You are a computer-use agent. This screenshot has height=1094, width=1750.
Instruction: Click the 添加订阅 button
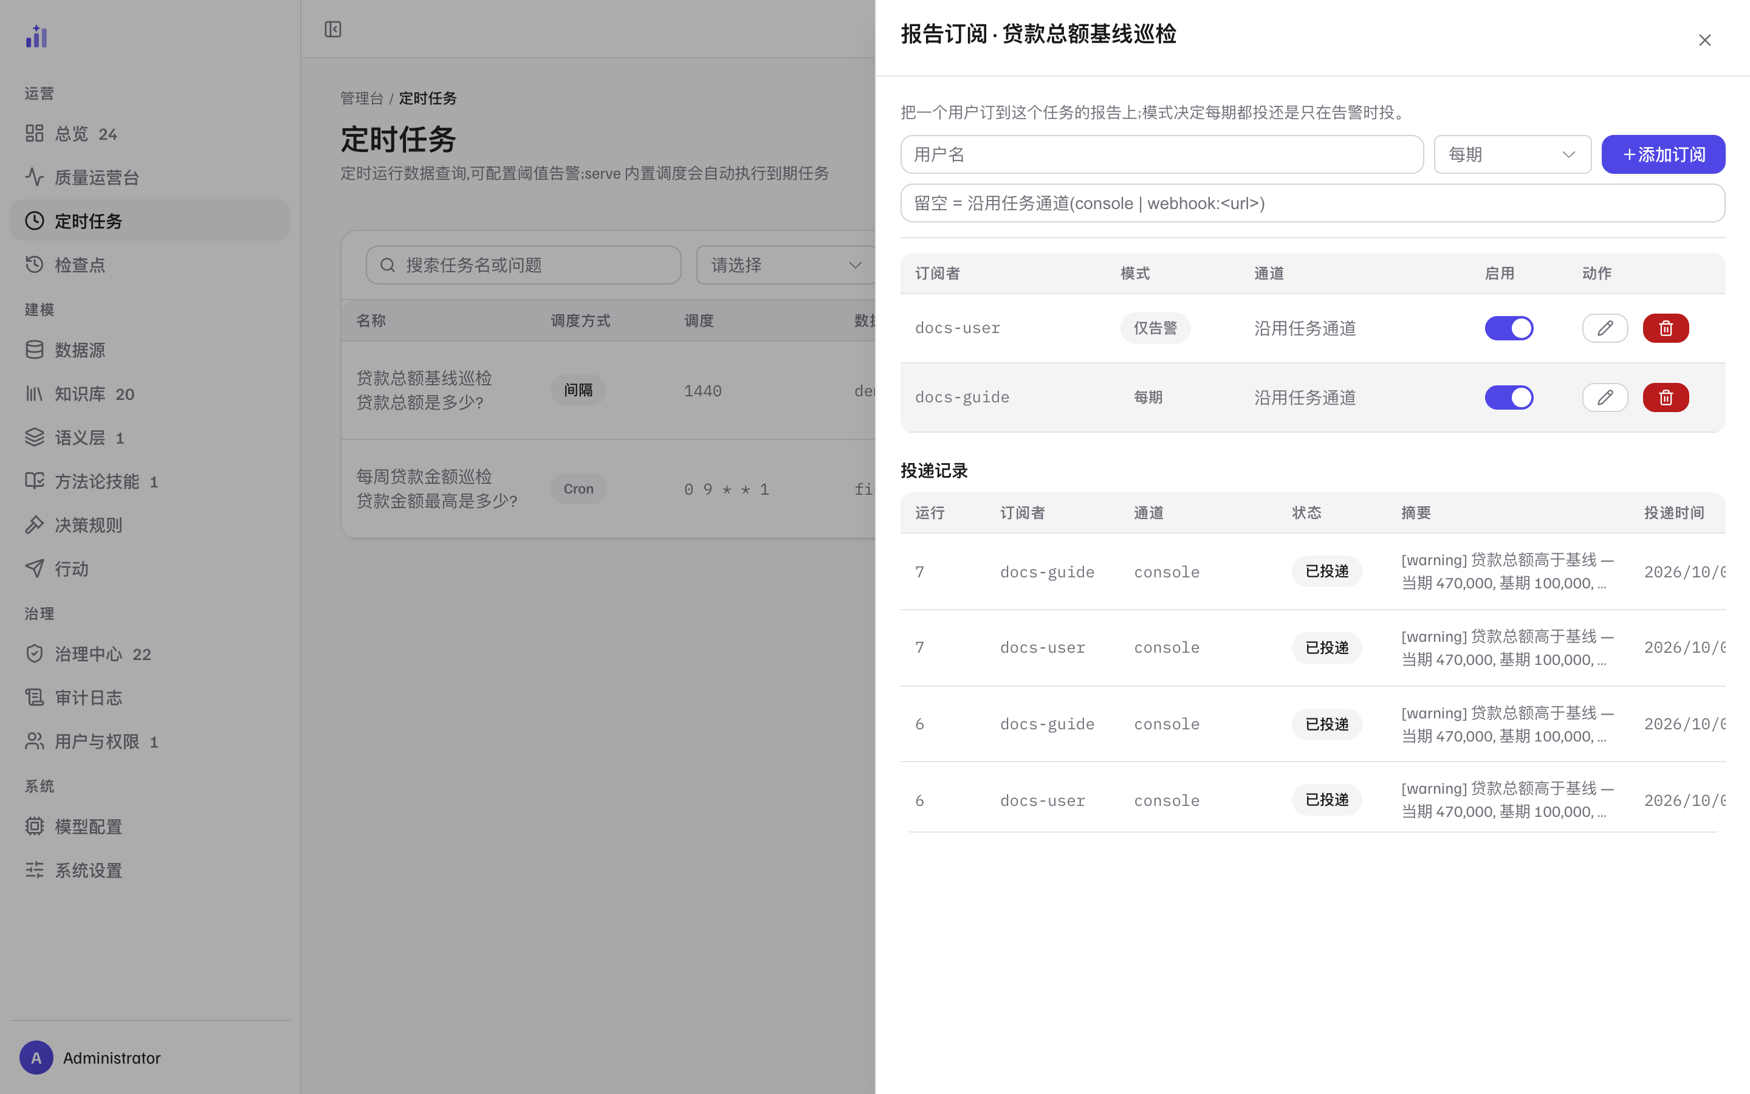click(1663, 154)
